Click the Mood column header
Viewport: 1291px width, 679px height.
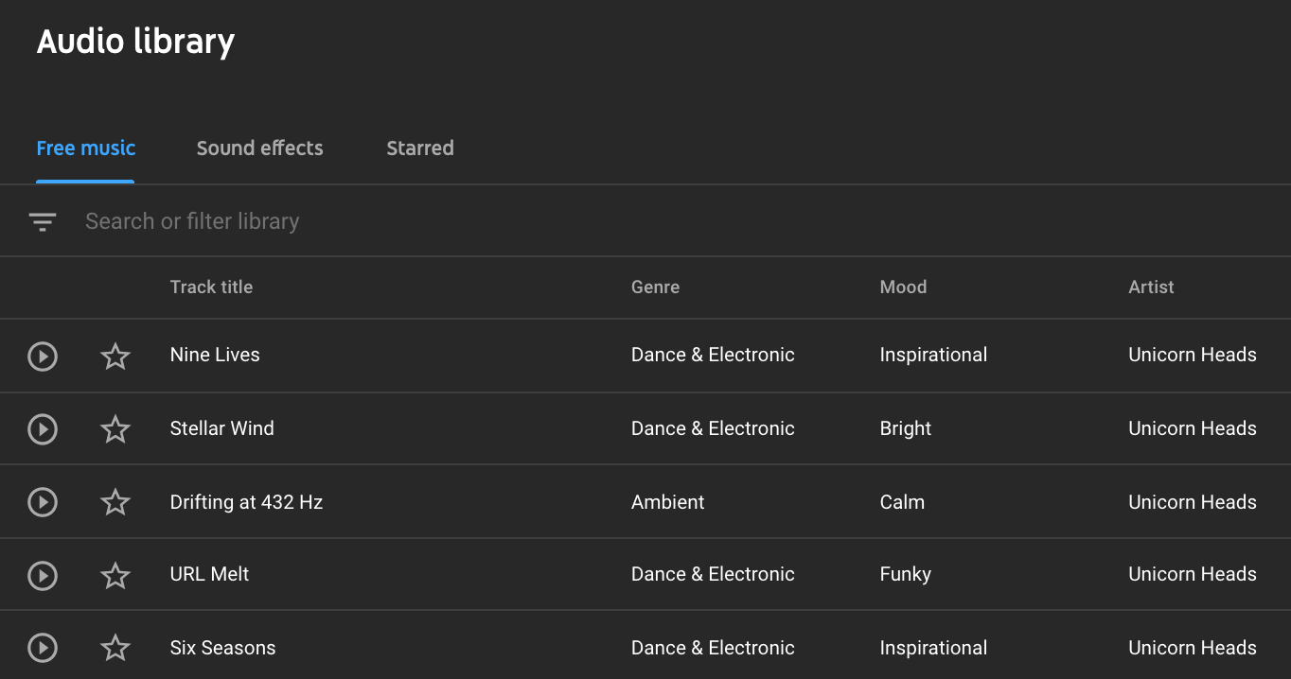pos(903,287)
